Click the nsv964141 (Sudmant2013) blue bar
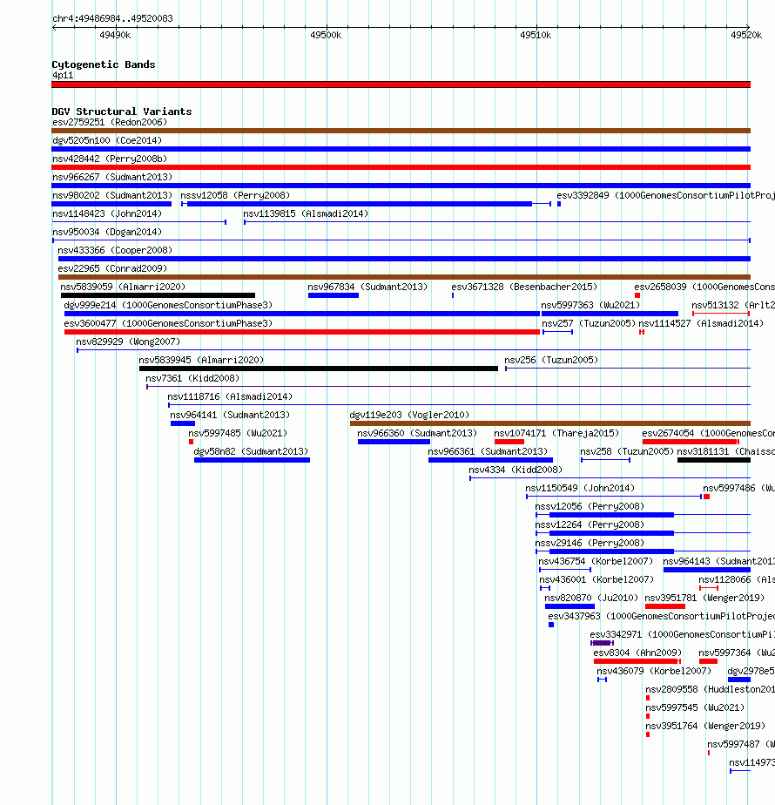 (x=183, y=423)
